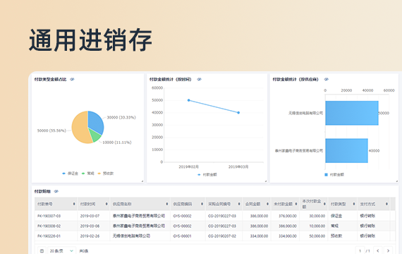Click the 预收款 payment type cell

[x=336, y=236]
